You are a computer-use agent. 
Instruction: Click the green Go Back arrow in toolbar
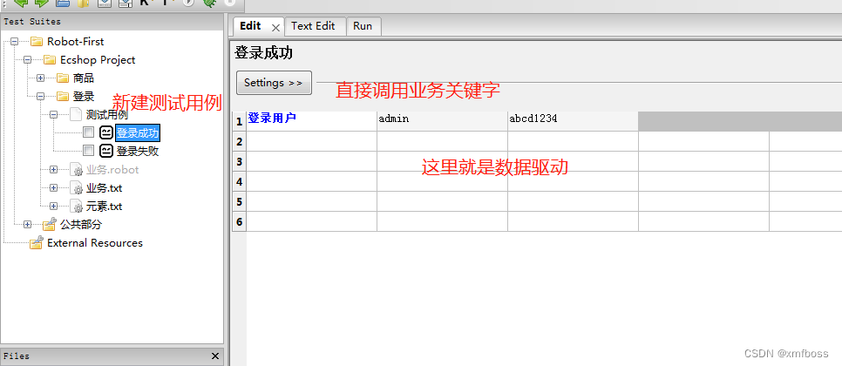(x=21, y=3)
